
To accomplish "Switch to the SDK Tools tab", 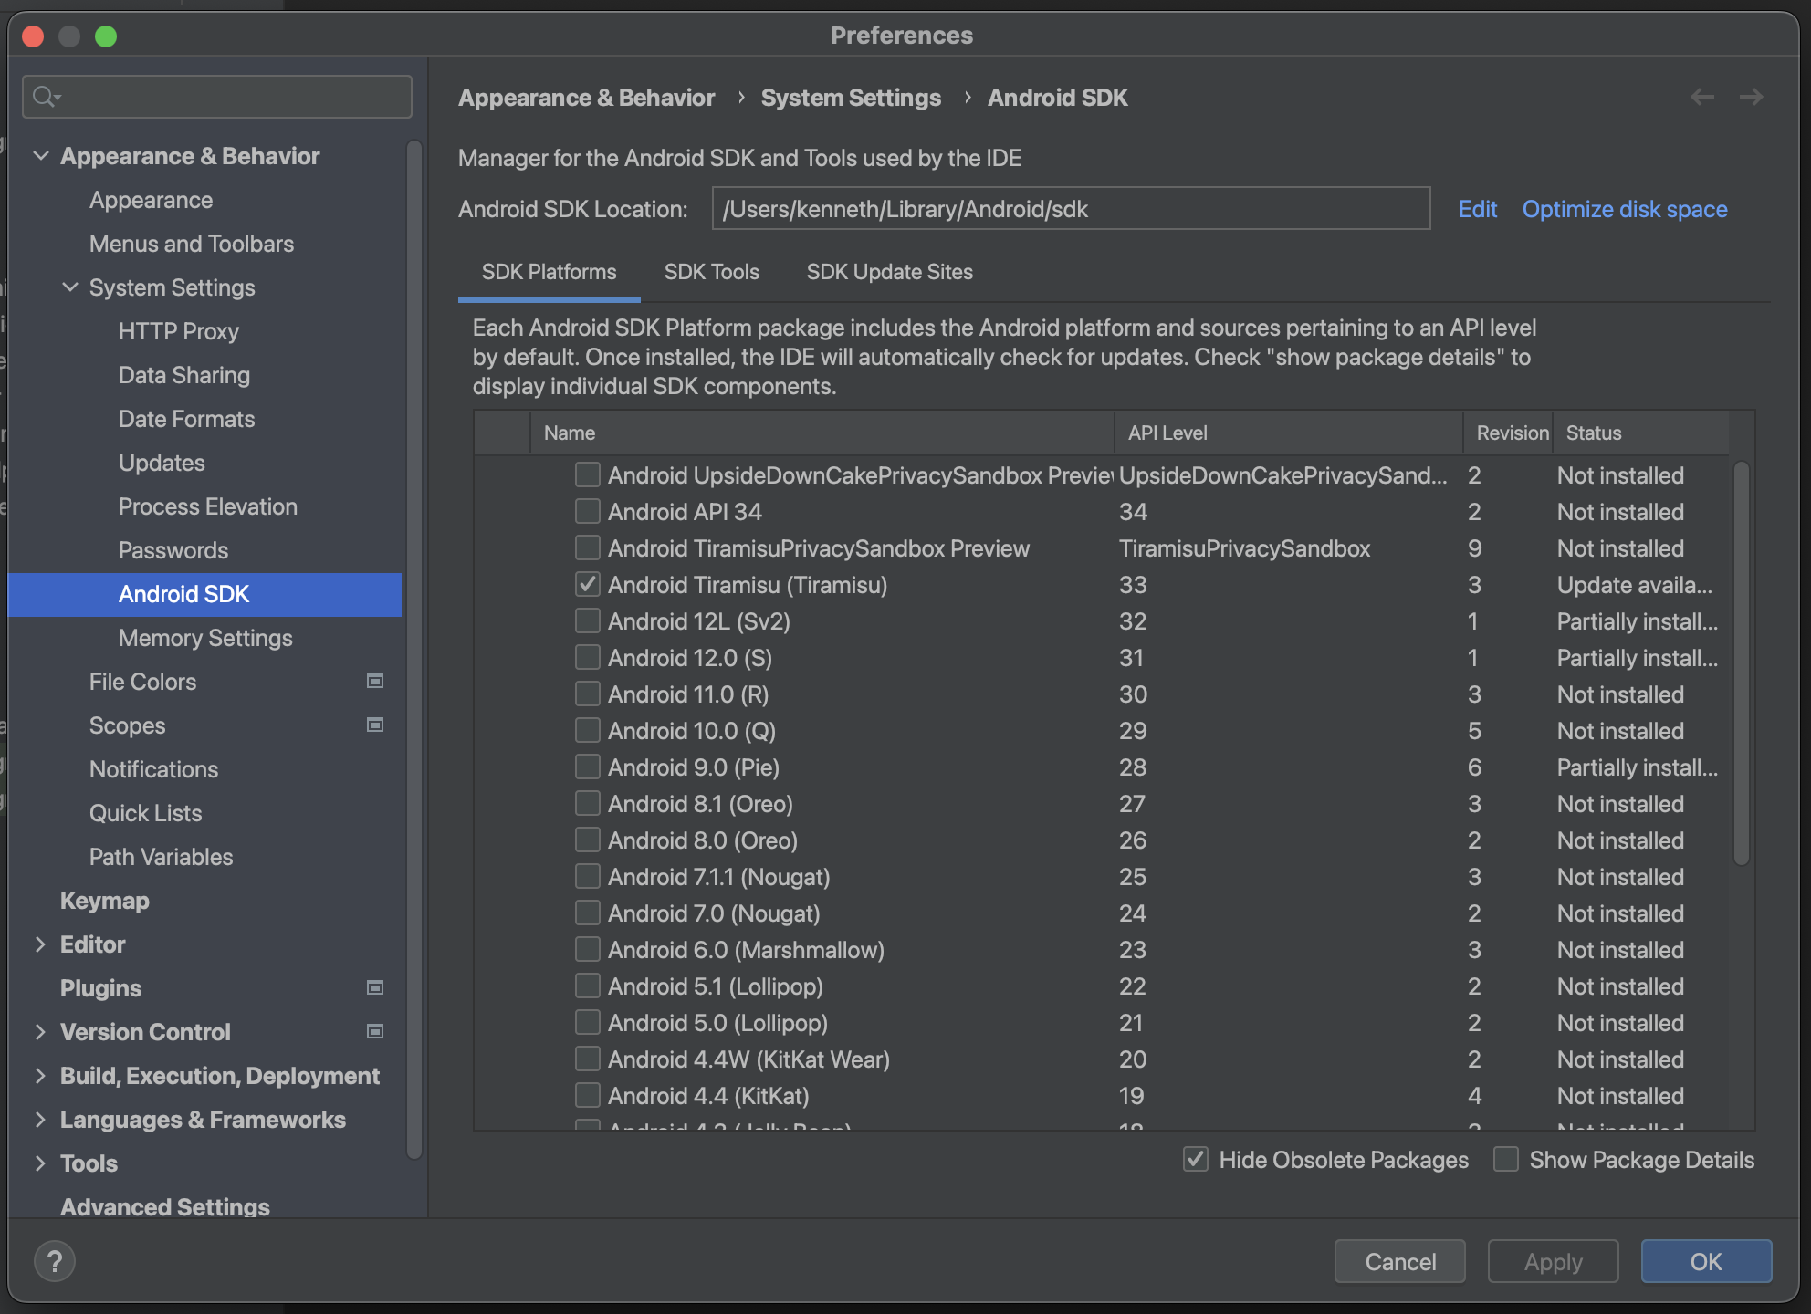I will (x=711, y=271).
